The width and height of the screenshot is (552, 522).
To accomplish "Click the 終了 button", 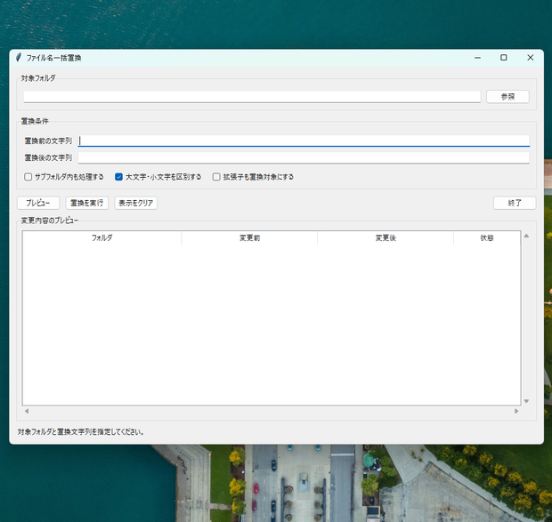I will click(515, 203).
